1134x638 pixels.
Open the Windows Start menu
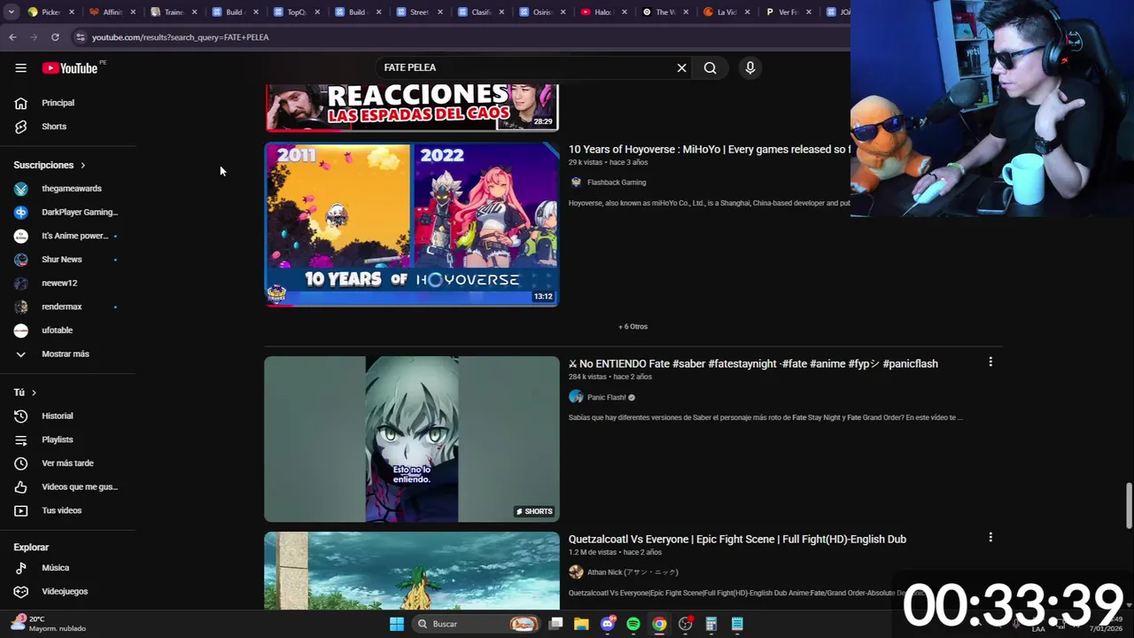(x=397, y=624)
